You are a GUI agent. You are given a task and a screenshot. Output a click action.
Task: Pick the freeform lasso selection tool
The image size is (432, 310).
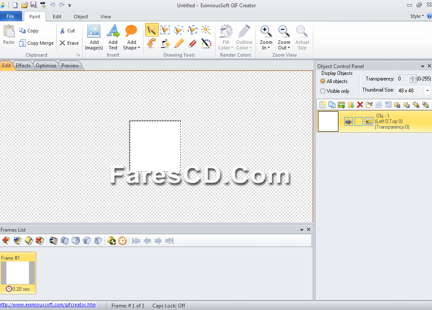click(192, 30)
